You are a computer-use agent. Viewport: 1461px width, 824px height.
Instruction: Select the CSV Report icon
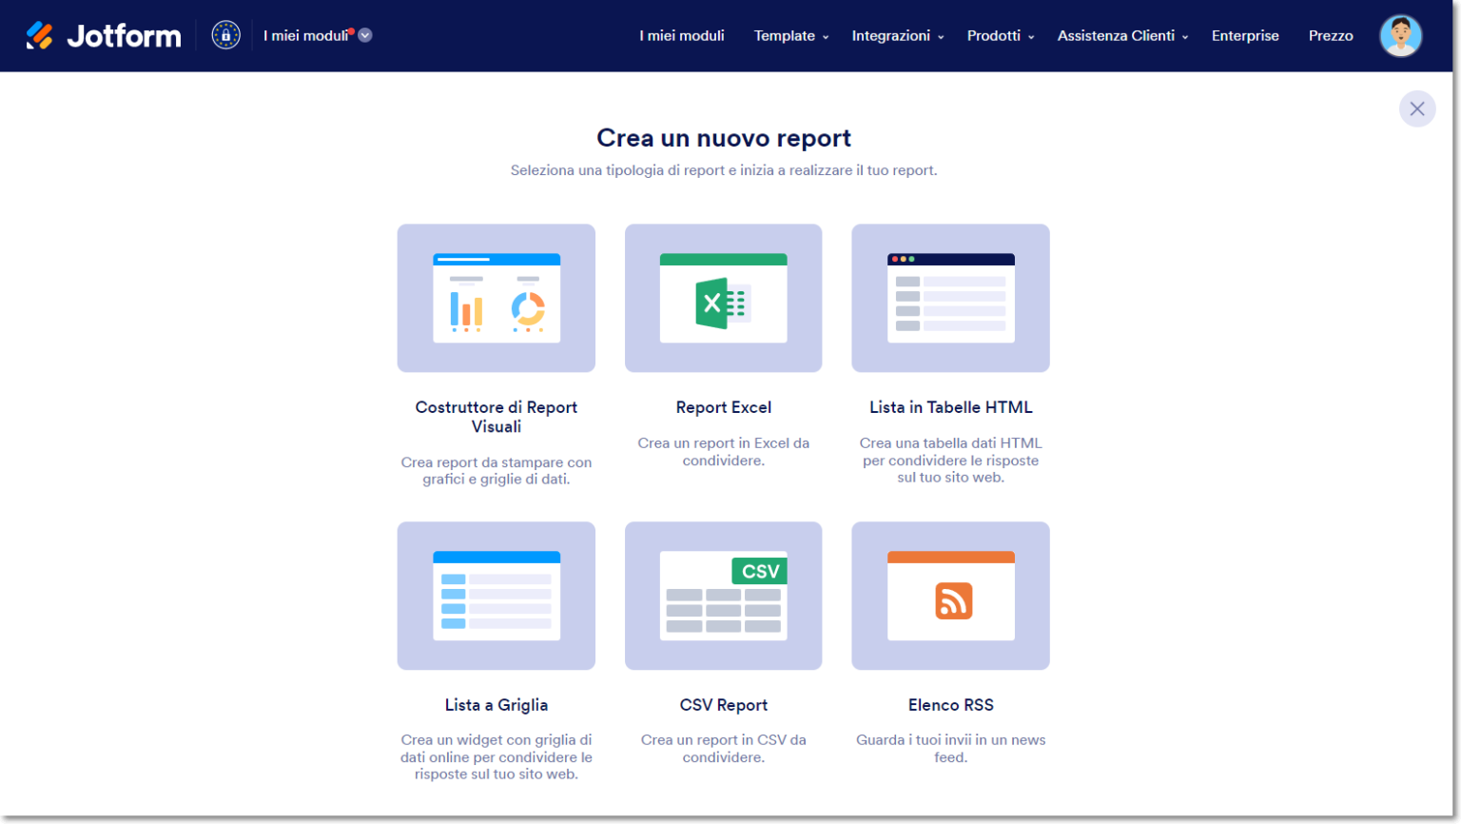723,596
